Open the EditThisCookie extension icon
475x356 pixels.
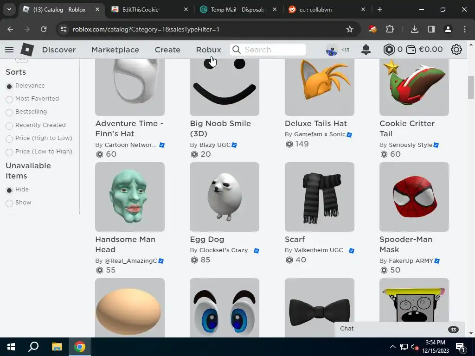pyautogui.click(x=372, y=29)
